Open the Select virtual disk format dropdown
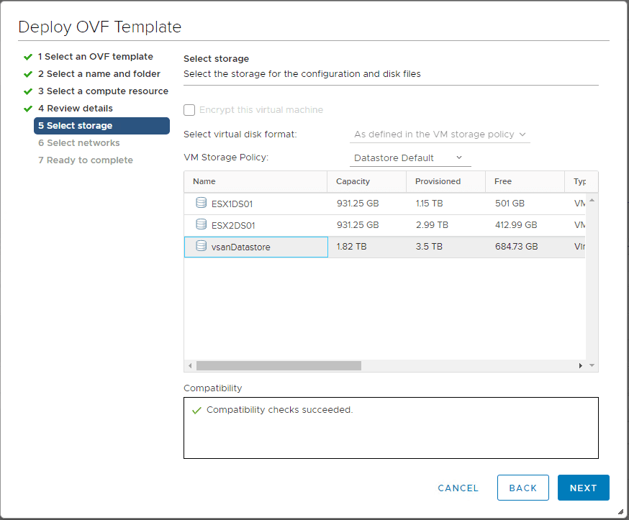Viewport: 629px width, 520px height. 522,134
